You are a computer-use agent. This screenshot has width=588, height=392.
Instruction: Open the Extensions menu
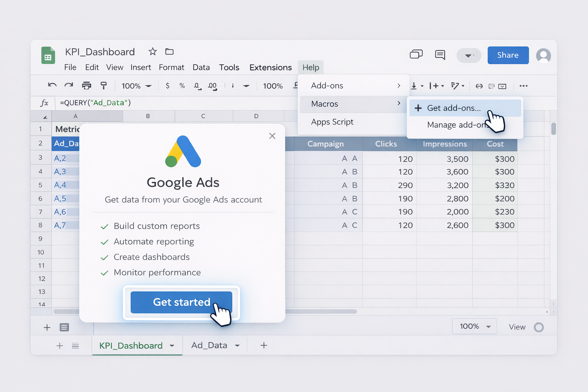[x=271, y=67]
